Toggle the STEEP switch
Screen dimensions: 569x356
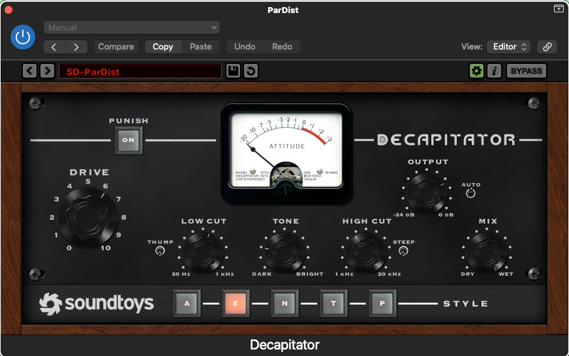[403, 251]
